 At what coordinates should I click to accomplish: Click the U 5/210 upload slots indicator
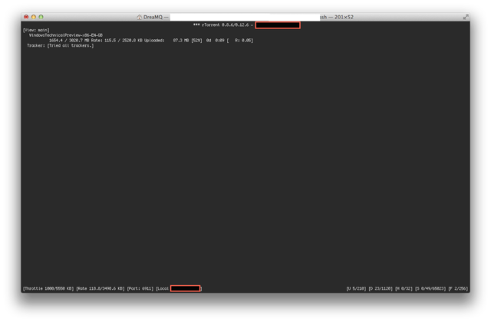click(356, 288)
